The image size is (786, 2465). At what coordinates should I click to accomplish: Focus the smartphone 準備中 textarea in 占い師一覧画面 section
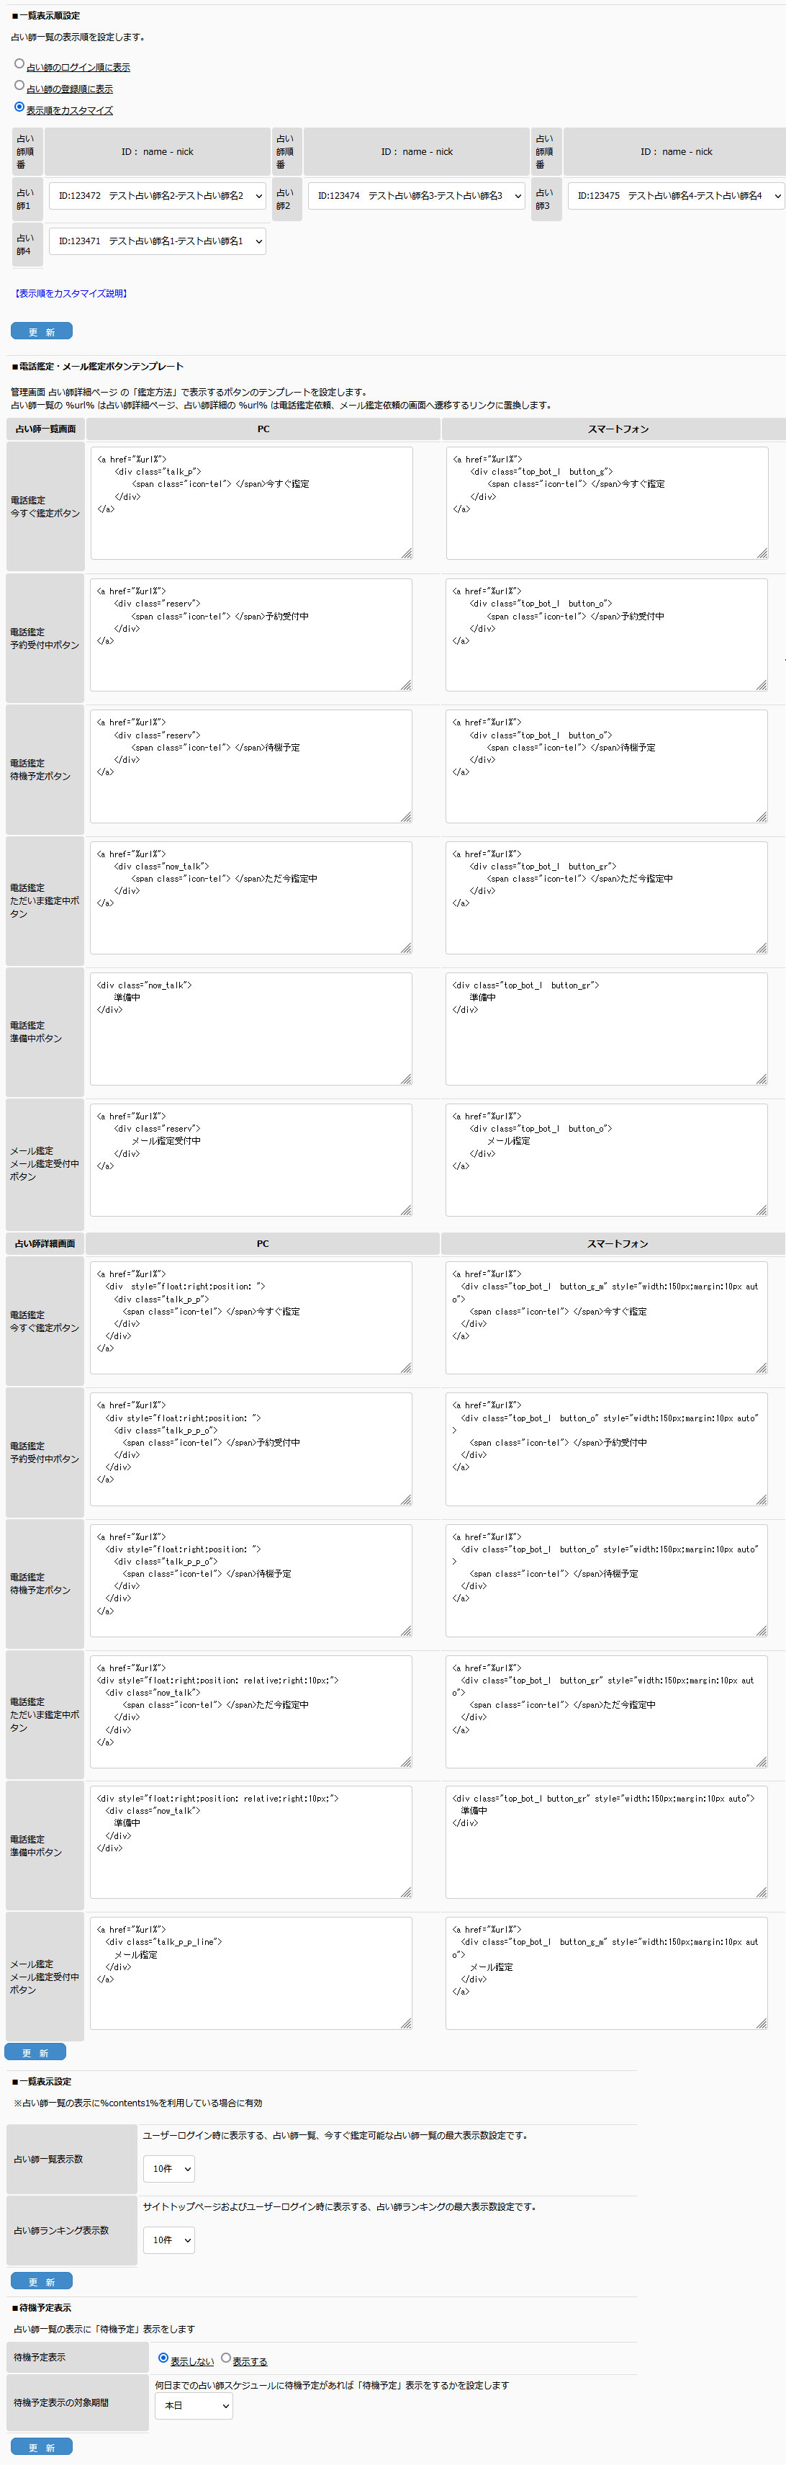click(x=606, y=1029)
